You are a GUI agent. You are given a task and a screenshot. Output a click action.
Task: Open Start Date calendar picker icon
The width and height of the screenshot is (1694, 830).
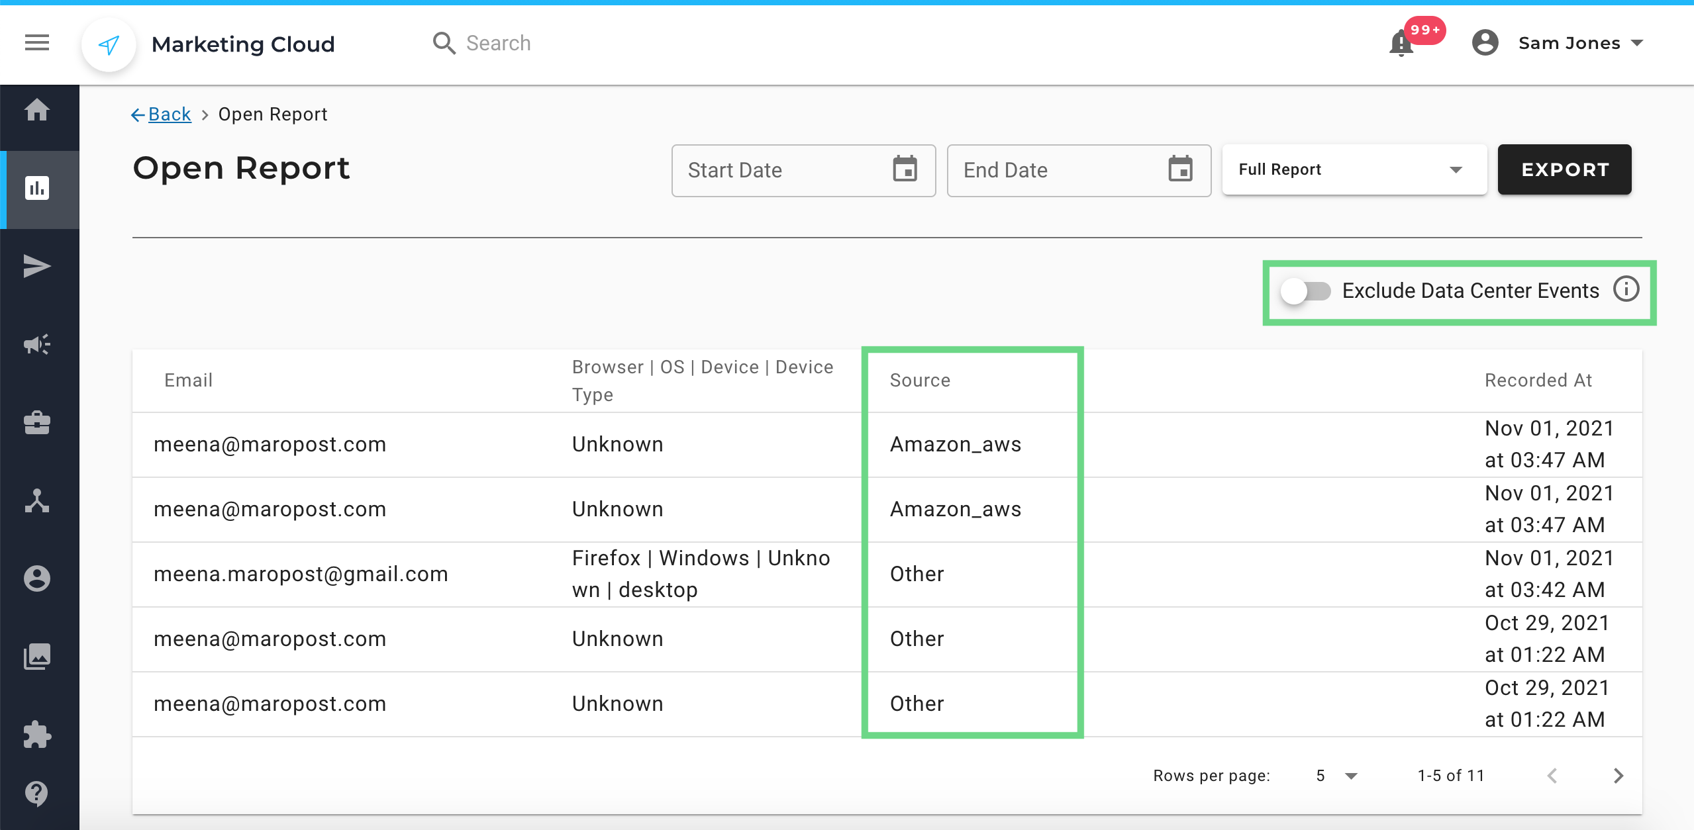click(x=905, y=169)
